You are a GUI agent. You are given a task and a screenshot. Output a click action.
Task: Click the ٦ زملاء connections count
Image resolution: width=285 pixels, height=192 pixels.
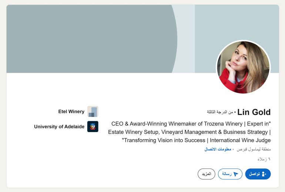[x=264, y=159]
